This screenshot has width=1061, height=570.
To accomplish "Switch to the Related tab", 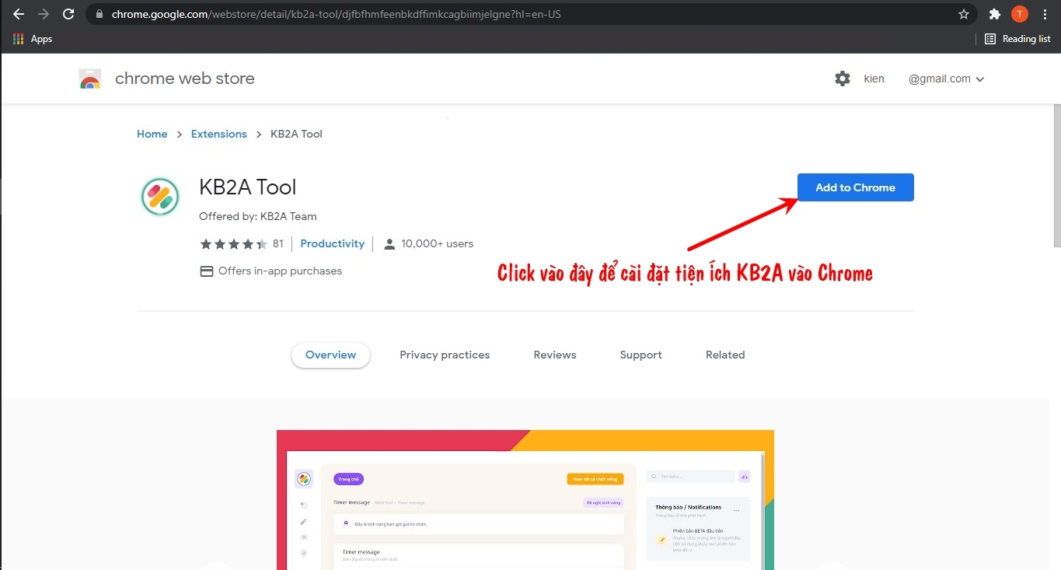I will pyautogui.click(x=725, y=355).
